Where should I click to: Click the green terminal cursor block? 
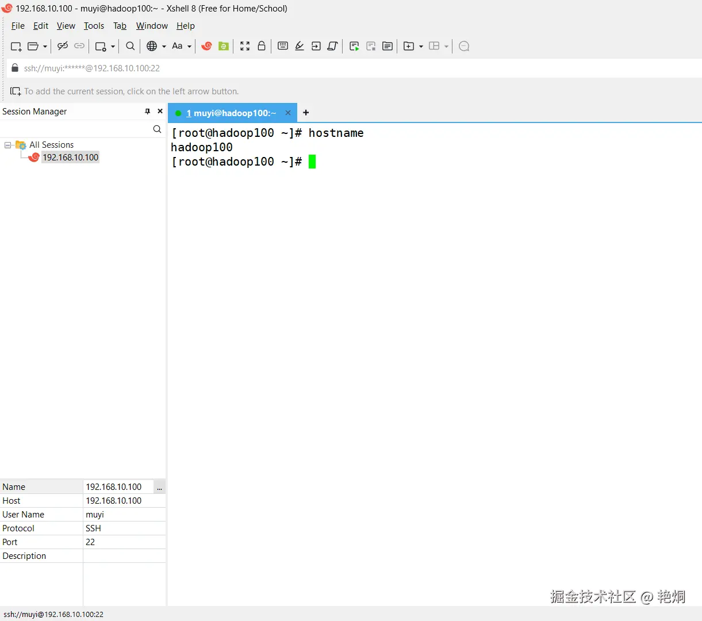[x=312, y=162]
